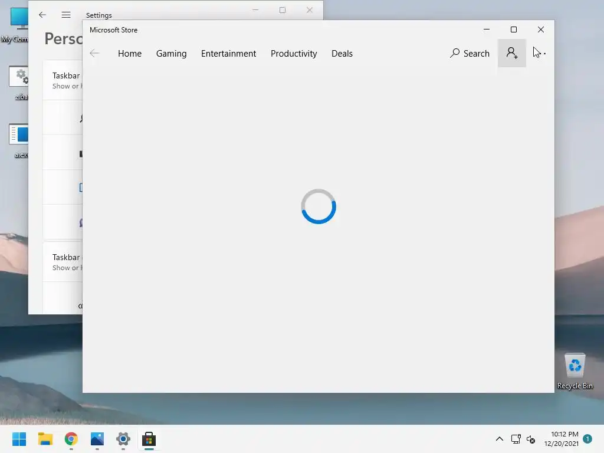Click the back arrow in Settings window
The width and height of the screenshot is (604, 453).
tap(42, 15)
